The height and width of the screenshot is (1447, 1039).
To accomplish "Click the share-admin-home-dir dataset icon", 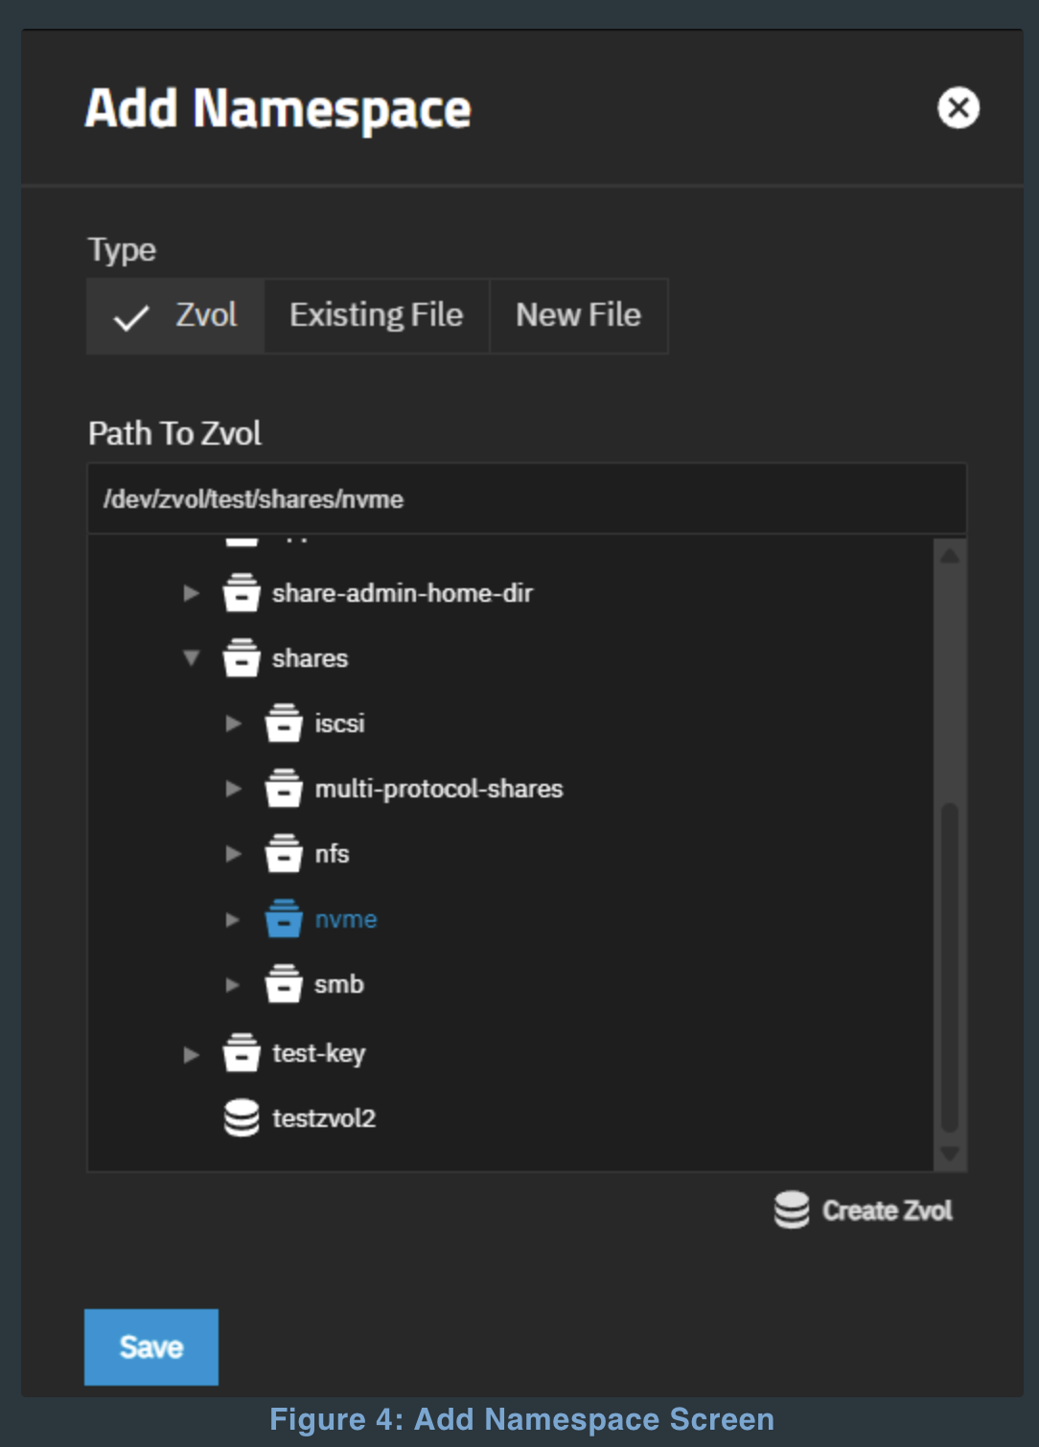I will tap(242, 593).
